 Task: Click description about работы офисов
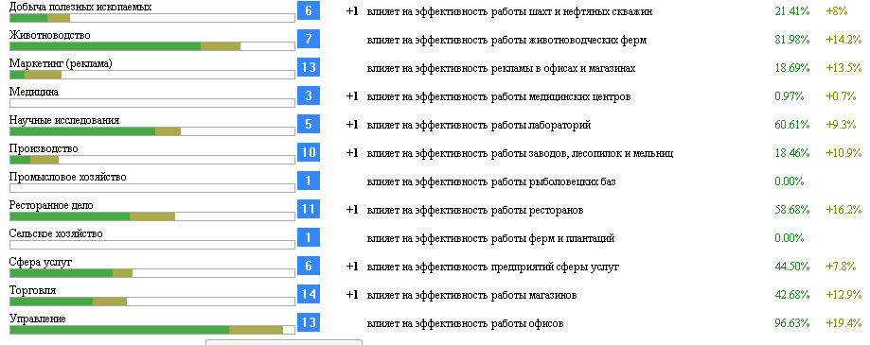[465, 323]
